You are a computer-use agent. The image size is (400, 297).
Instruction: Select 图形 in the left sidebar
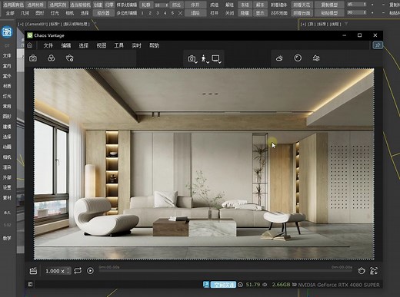[7, 117]
